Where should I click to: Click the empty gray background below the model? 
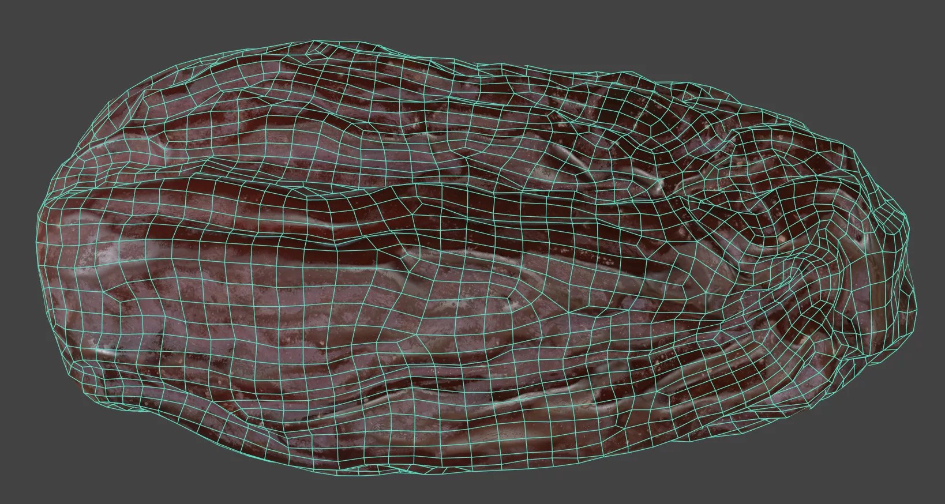coord(462,487)
